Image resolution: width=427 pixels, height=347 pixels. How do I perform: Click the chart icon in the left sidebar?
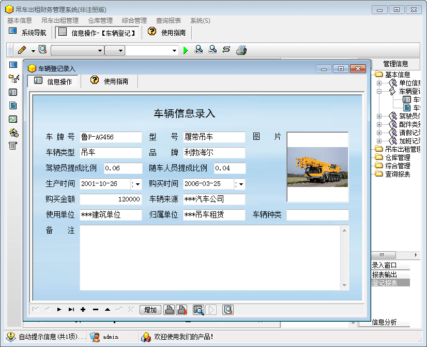pos(13,119)
